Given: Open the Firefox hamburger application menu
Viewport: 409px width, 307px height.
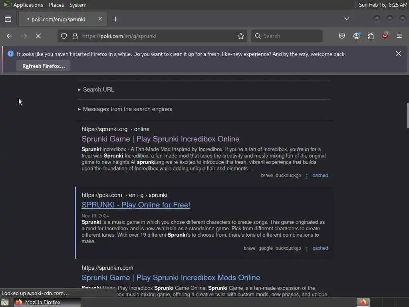Looking at the screenshot, I should coord(399,36).
